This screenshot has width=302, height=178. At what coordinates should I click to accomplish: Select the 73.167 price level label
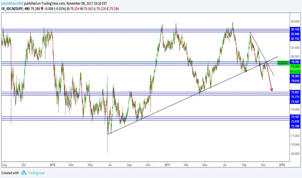point(295,117)
